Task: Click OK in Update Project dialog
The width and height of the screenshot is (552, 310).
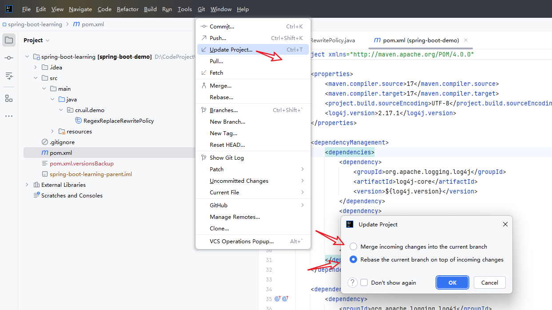Action: (x=452, y=282)
